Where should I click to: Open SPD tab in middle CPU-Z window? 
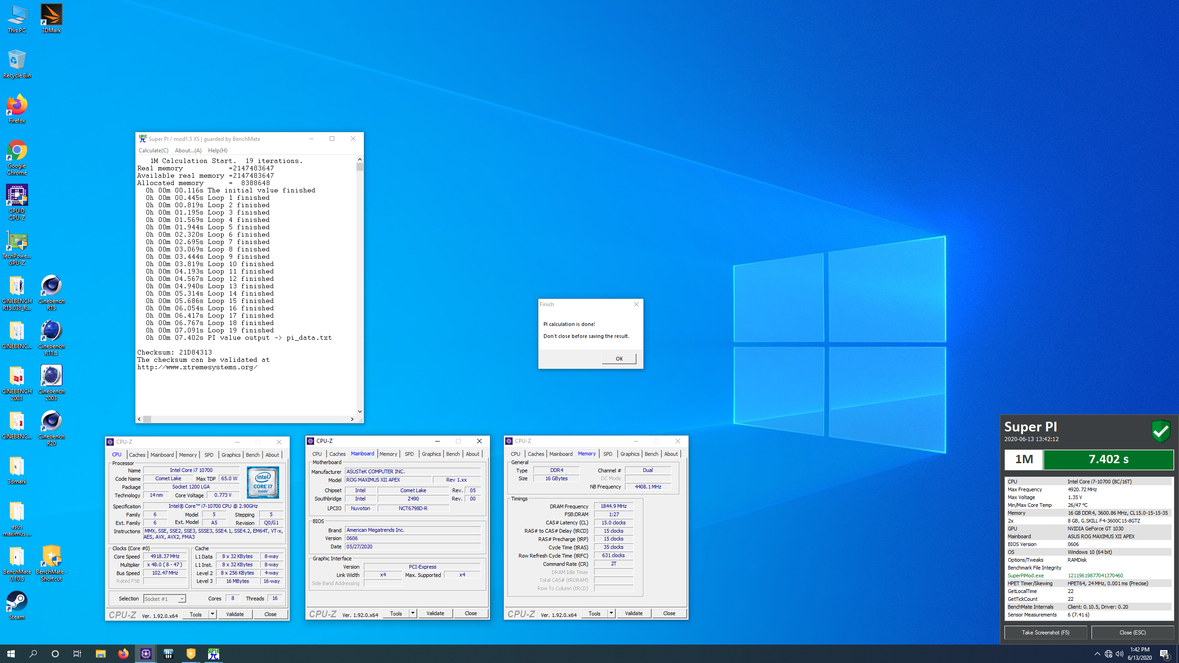tap(409, 454)
